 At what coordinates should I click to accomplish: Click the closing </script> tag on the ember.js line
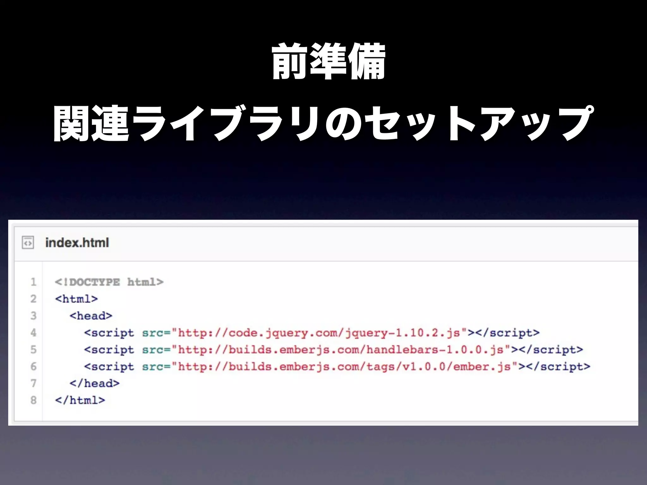coord(558,367)
